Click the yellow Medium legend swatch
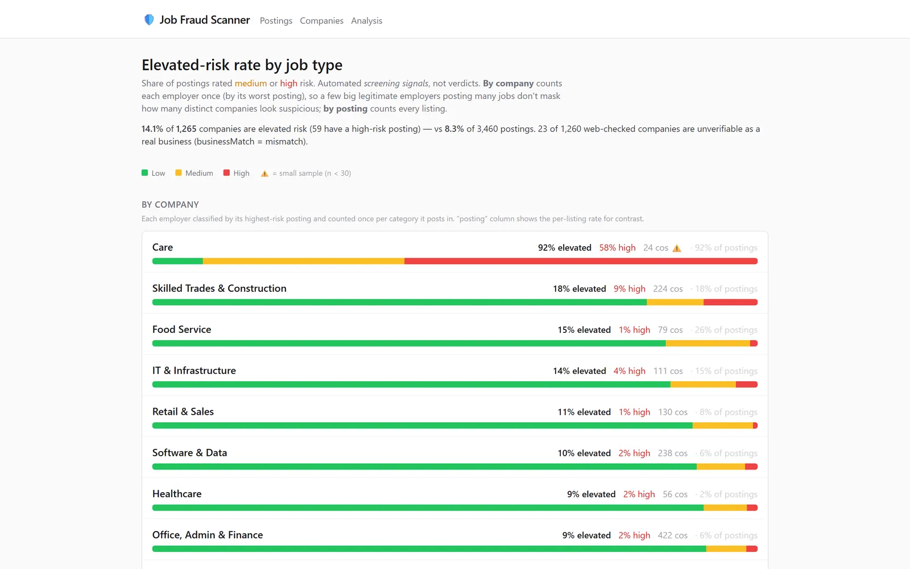 (x=179, y=172)
